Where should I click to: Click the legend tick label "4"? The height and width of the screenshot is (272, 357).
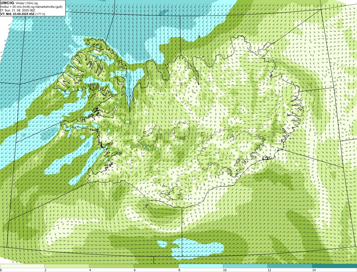click(x=90, y=270)
